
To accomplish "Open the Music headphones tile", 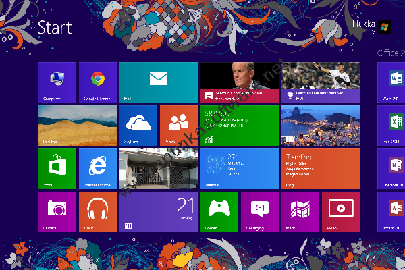I will point(98,212).
